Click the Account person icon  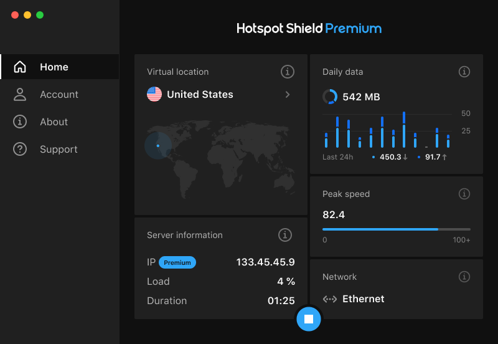point(20,95)
